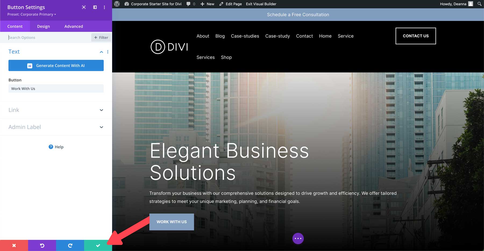The height and width of the screenshot is (251, 484).
Task: Open the Filter control in the search bar
Action: coord(101,37)
